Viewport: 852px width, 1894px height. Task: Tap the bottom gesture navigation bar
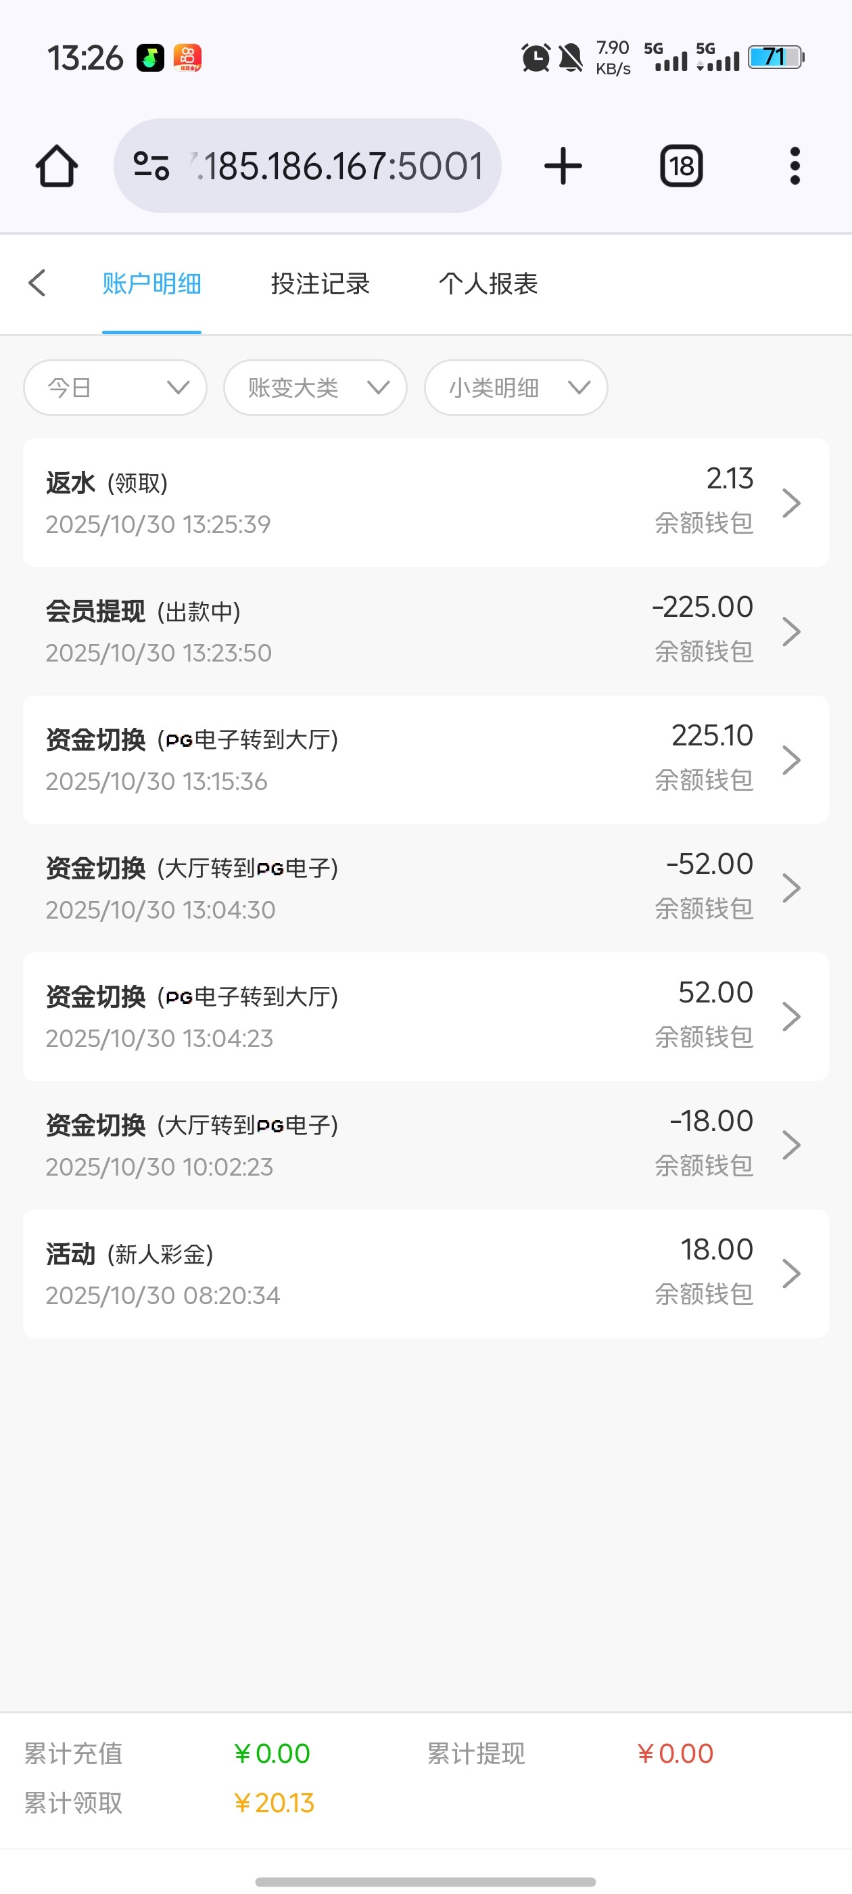[425, 1882]
